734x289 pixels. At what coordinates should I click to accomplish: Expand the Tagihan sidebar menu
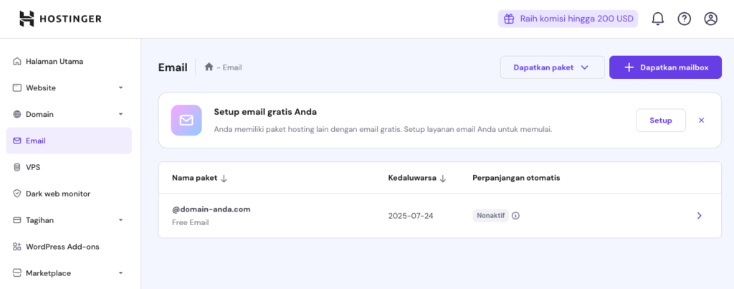pos(120,220)
